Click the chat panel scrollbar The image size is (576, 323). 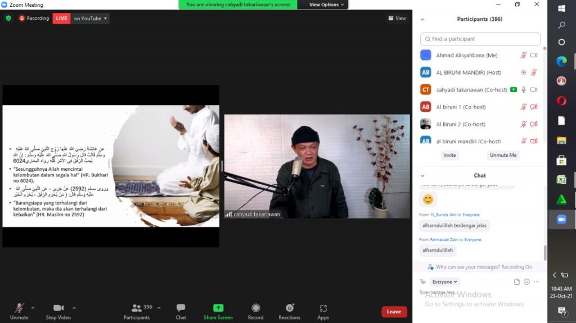[x=544, y=253]
